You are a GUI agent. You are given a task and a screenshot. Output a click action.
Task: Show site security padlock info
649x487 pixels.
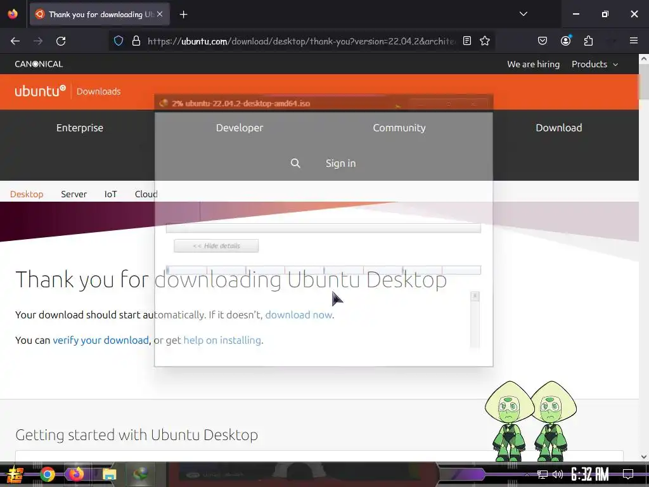point(136,41)
